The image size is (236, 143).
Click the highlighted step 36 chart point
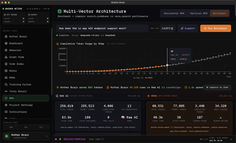click(x=167, y=65)
